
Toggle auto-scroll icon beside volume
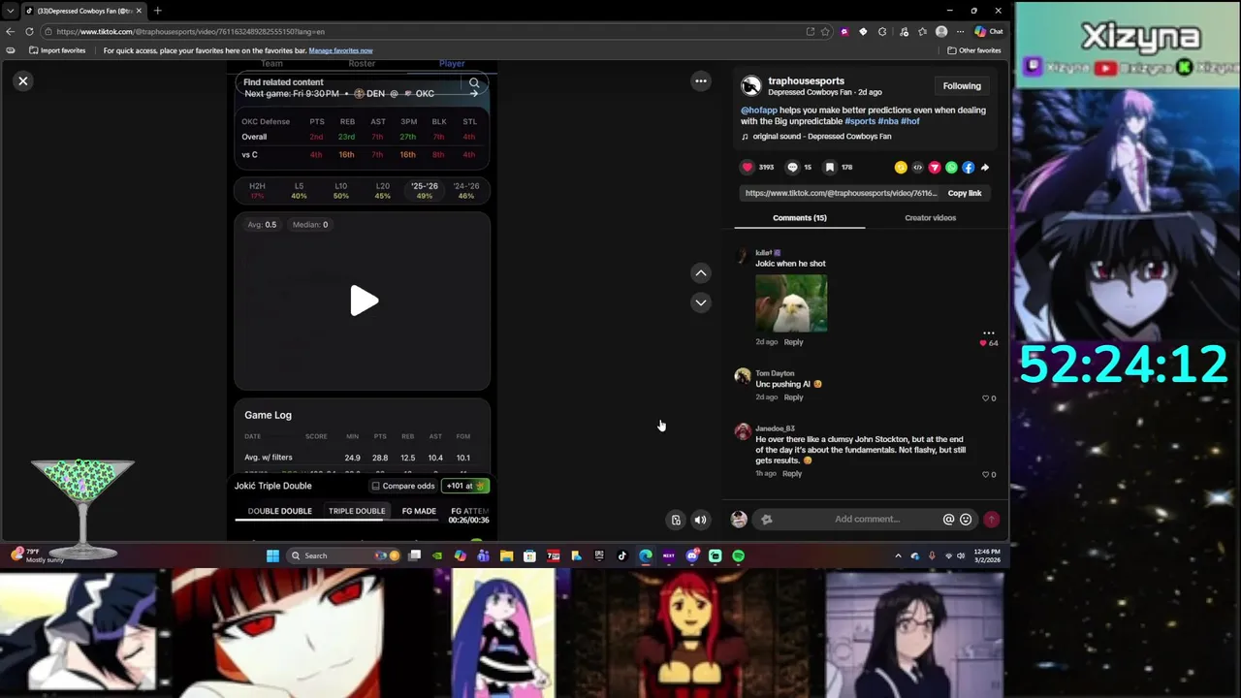point(676,520)
